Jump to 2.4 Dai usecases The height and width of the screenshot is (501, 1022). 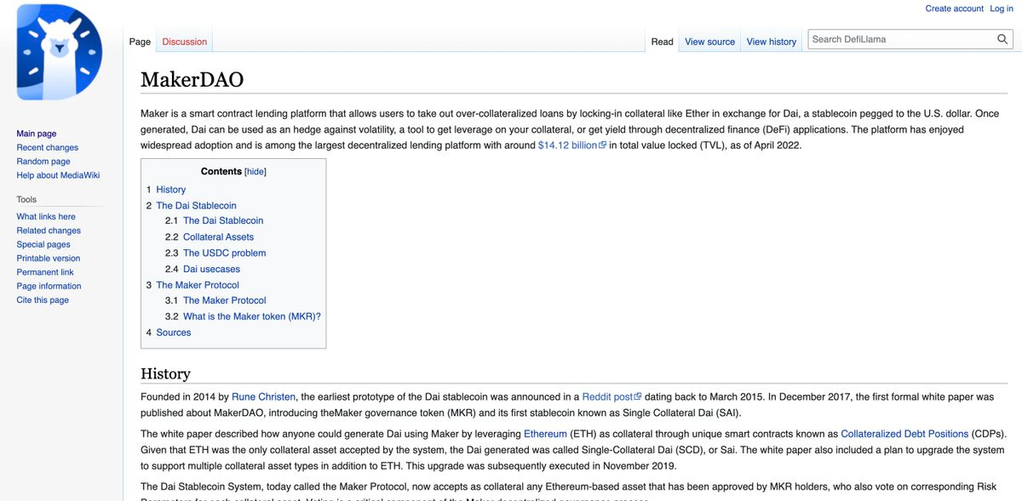tap(203, 270)
